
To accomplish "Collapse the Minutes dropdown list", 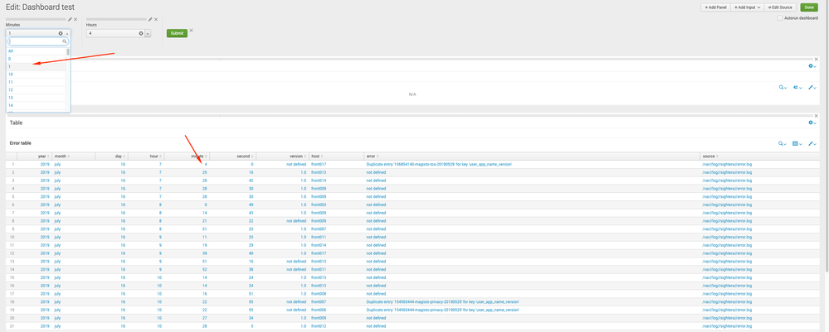I will click(67, 34).
